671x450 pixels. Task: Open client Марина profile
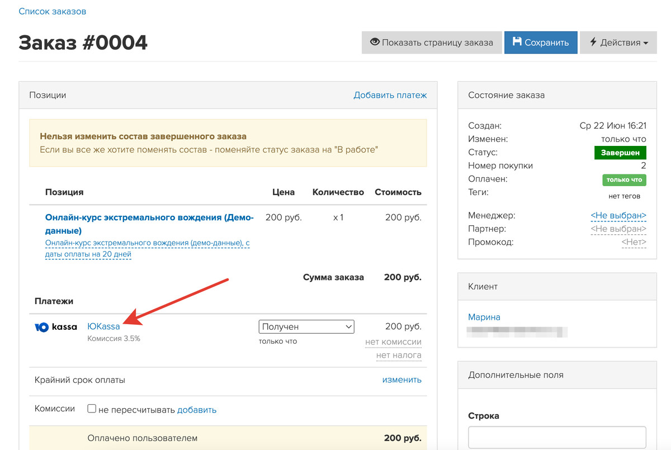pyautogui.click(x=484, y=317)
